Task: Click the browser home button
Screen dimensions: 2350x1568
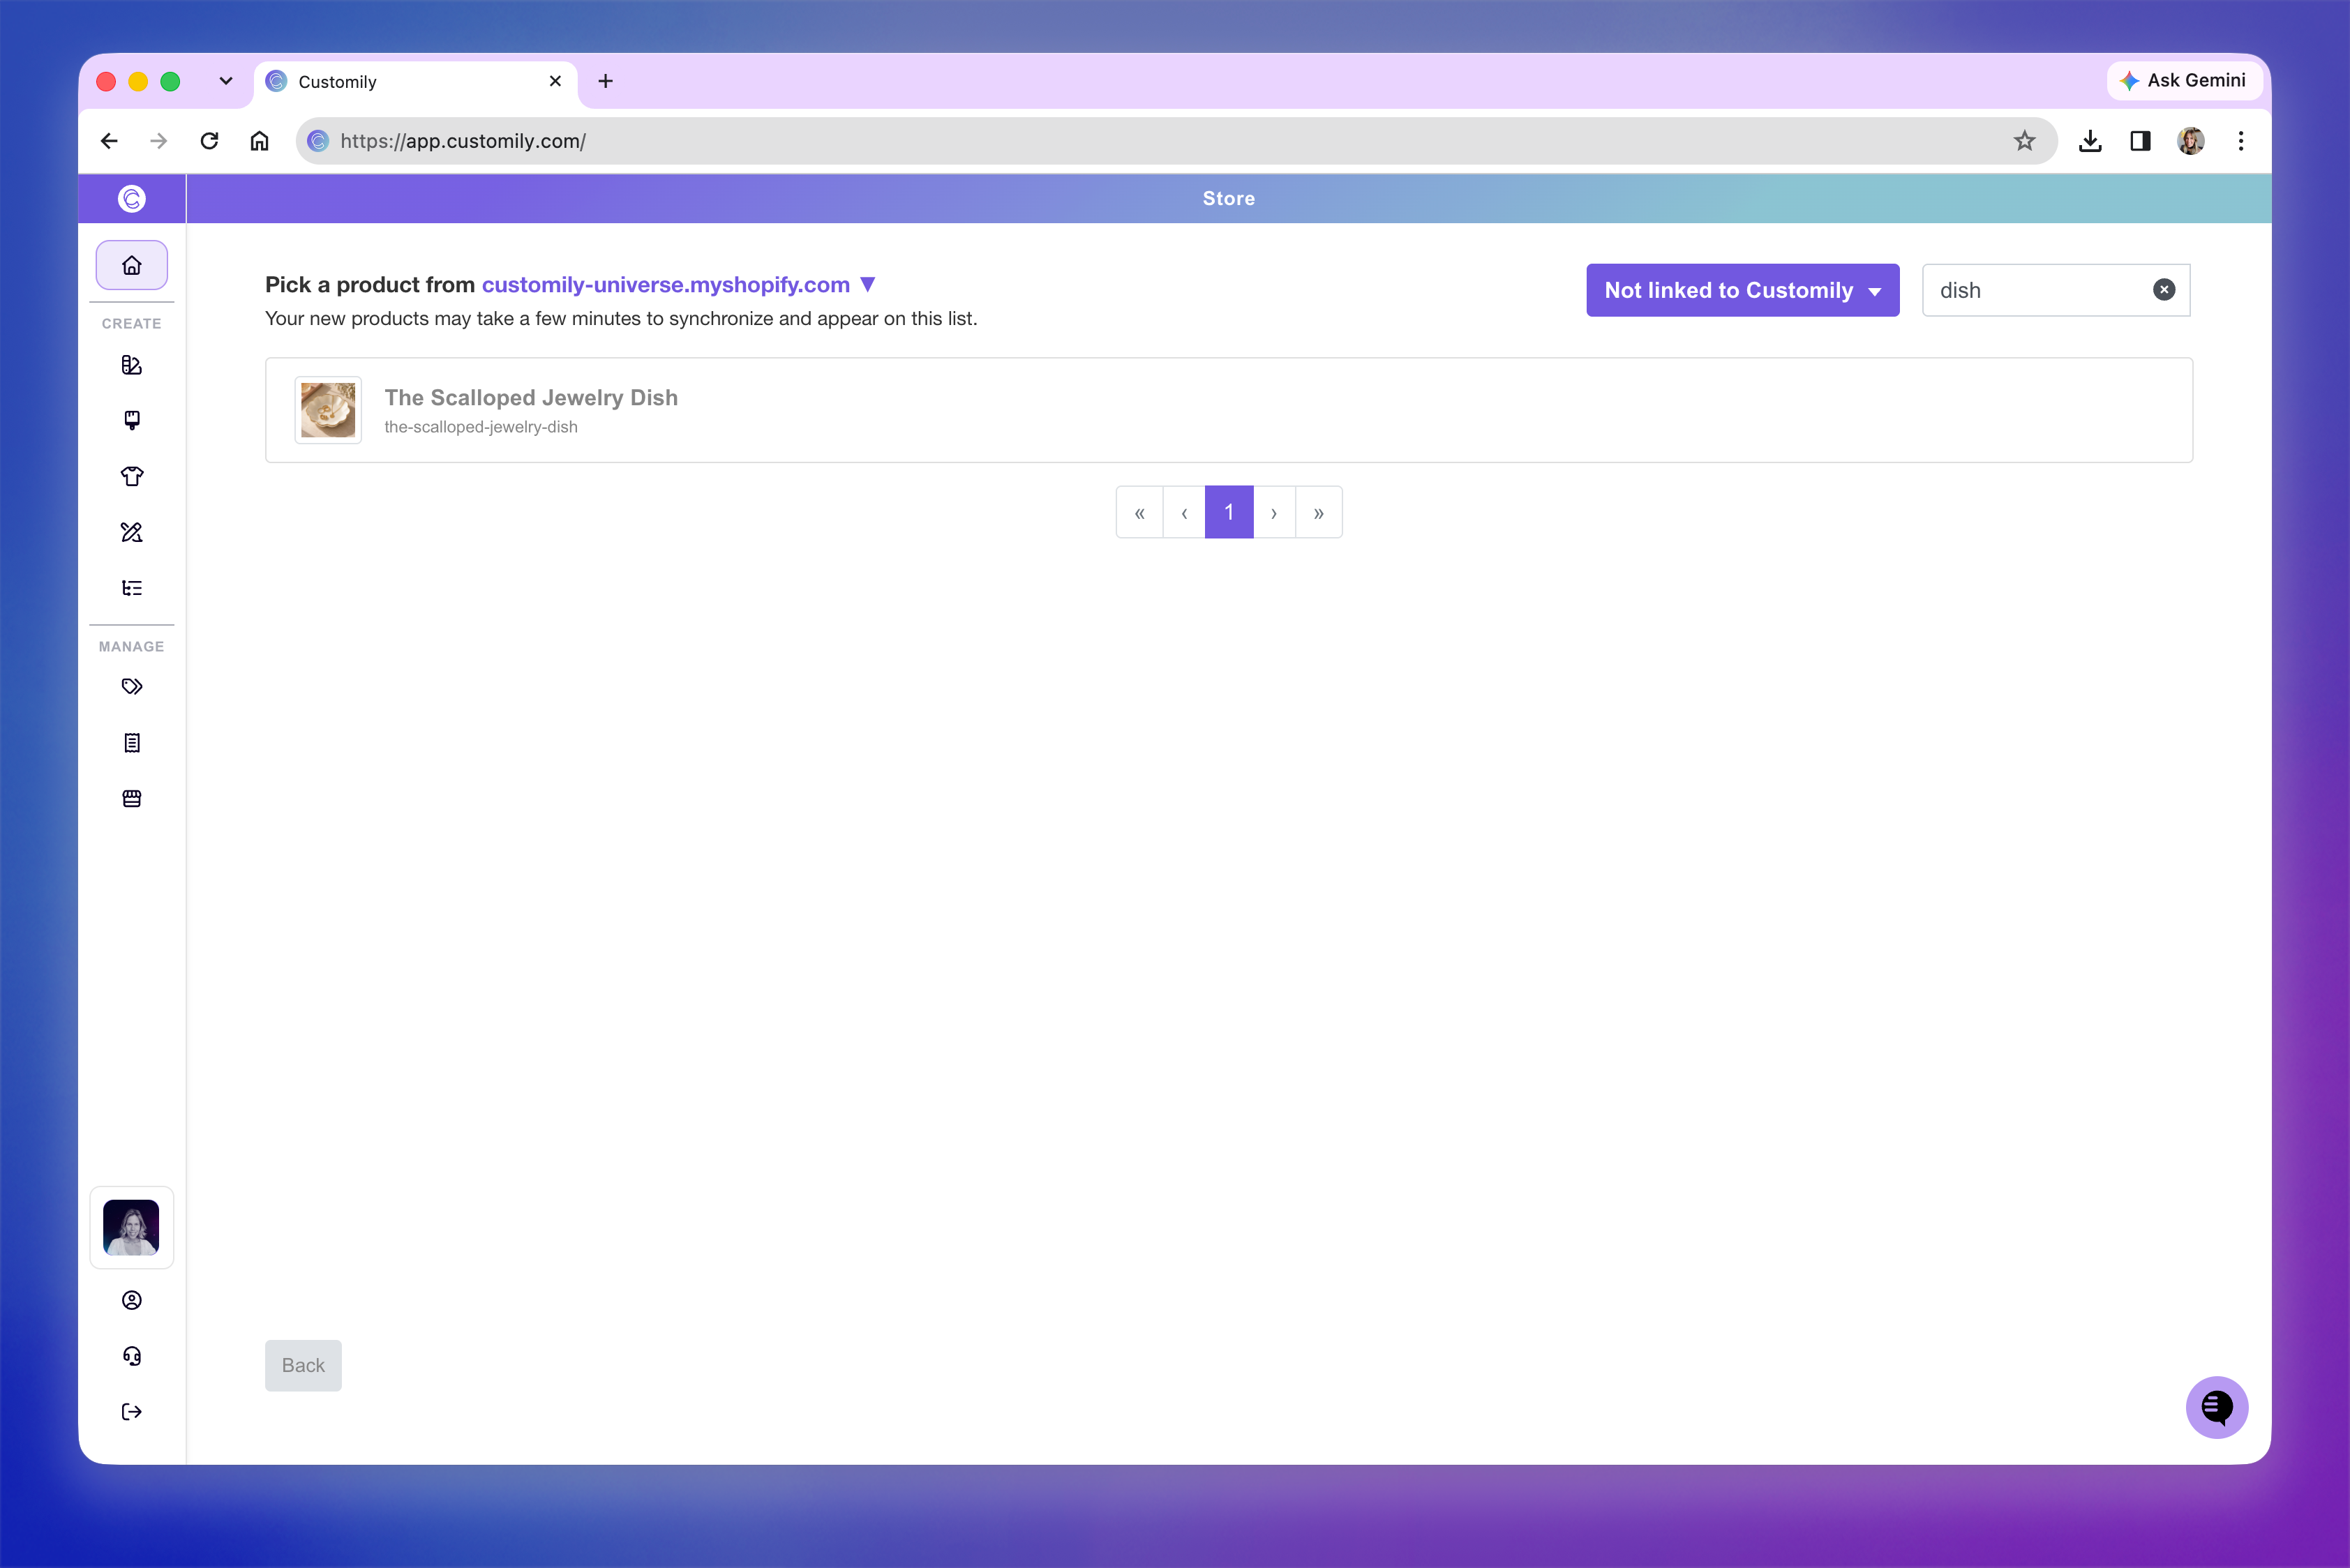Action: pyautogui.click(x=259, y=141)
